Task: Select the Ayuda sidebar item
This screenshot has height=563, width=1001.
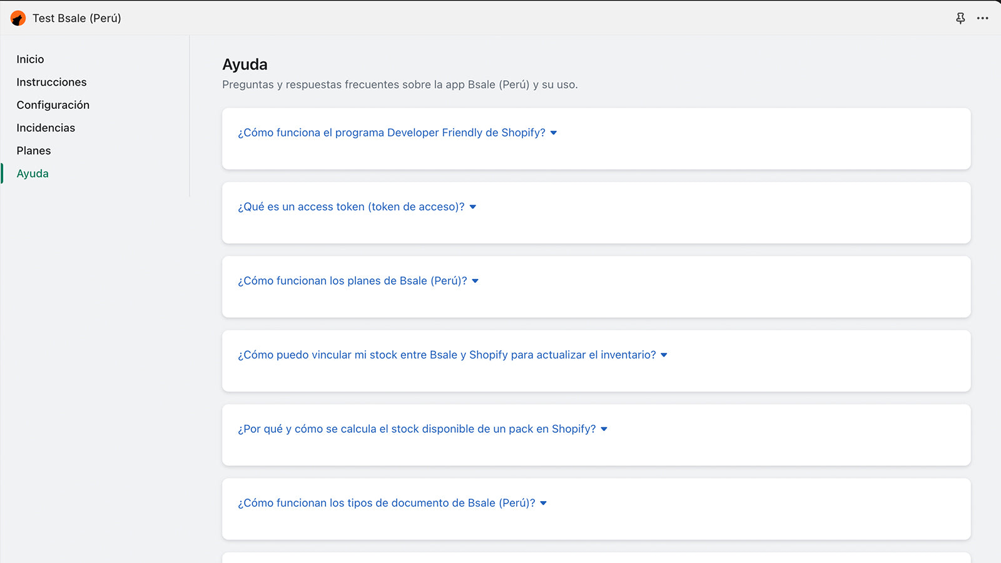Action: click(33, 174)
